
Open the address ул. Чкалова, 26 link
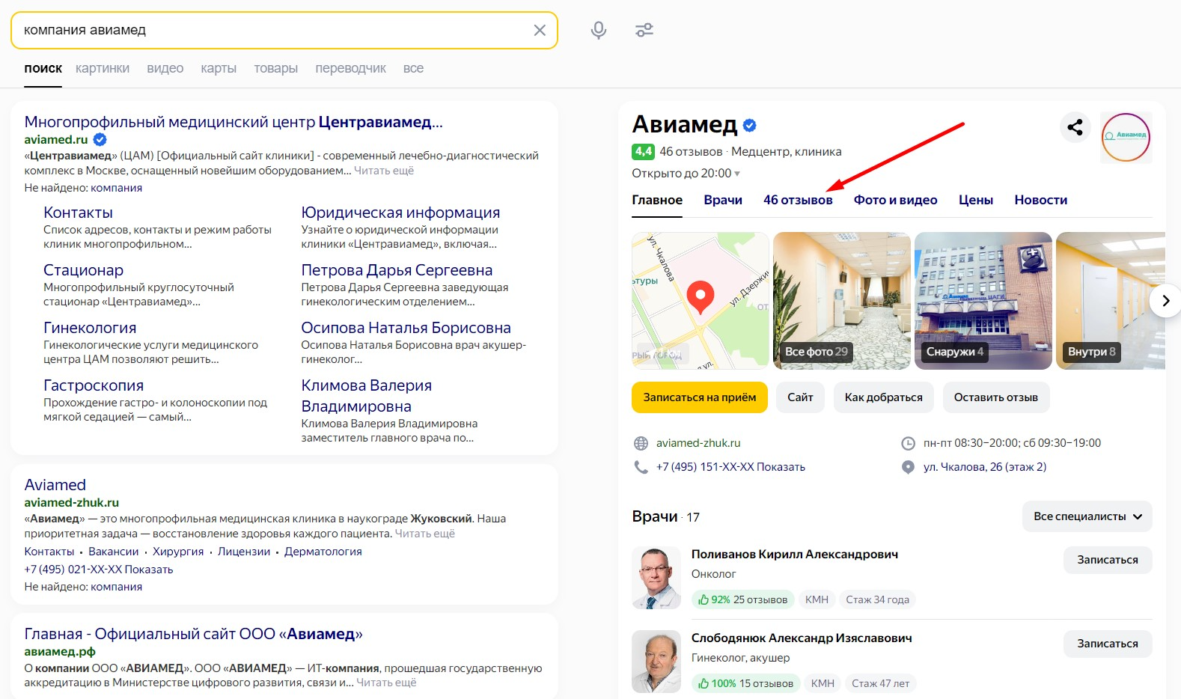(985, 467)
